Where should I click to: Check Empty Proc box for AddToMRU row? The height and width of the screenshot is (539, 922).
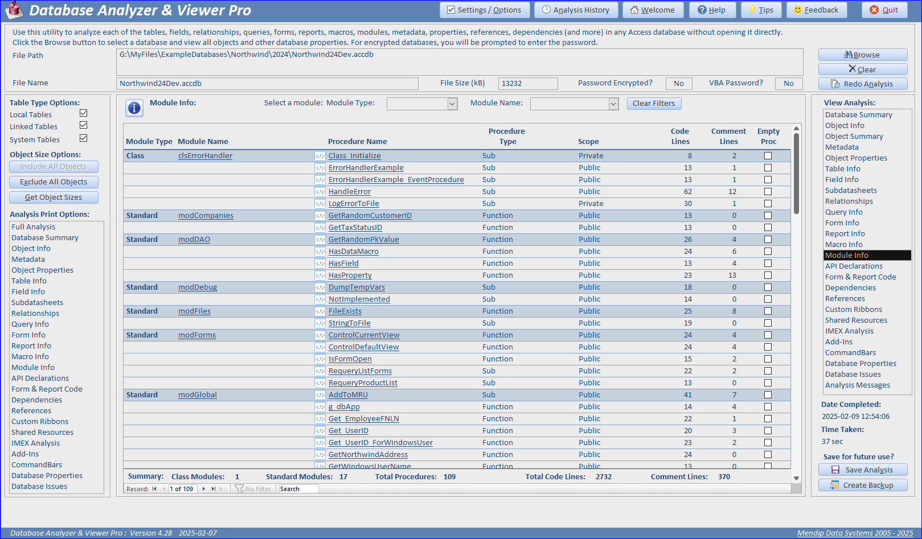coord(768,395)
